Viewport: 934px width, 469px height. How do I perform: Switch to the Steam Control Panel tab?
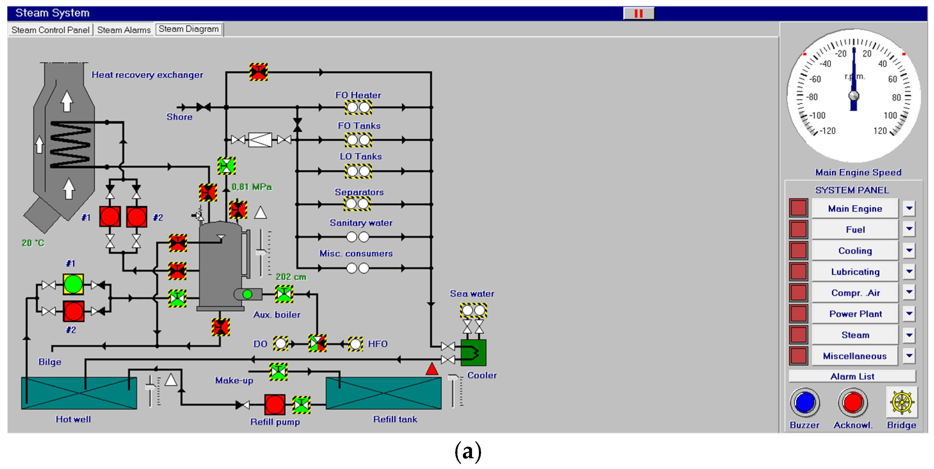pyautogui.click(x=51, y=29)
